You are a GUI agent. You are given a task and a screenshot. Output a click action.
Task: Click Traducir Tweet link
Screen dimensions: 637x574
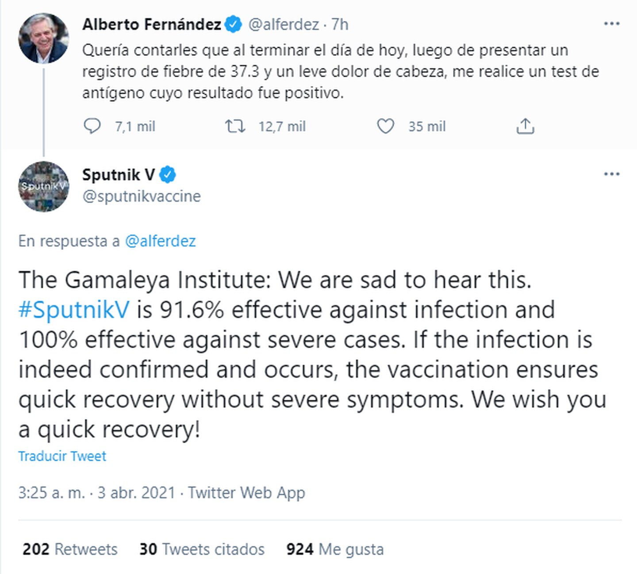62,456
